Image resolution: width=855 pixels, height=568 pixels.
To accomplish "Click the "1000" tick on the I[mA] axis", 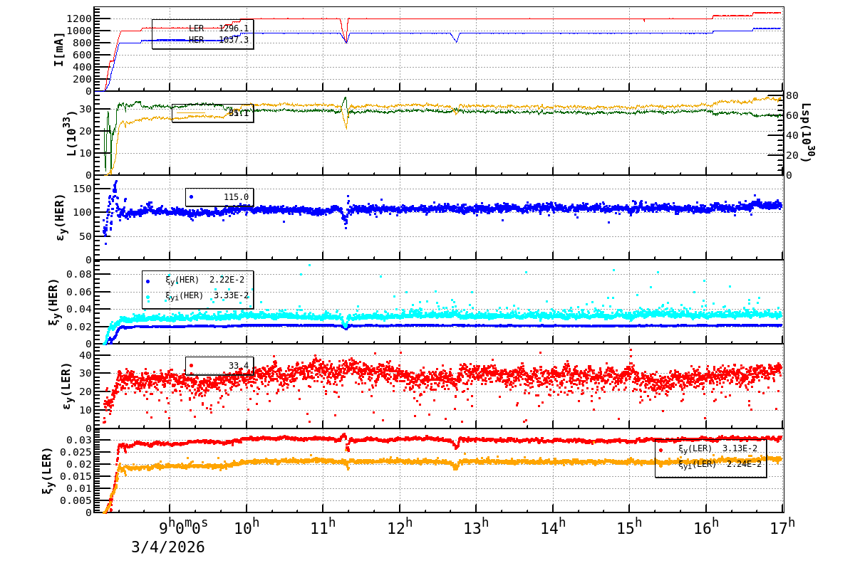I will 78,31.
